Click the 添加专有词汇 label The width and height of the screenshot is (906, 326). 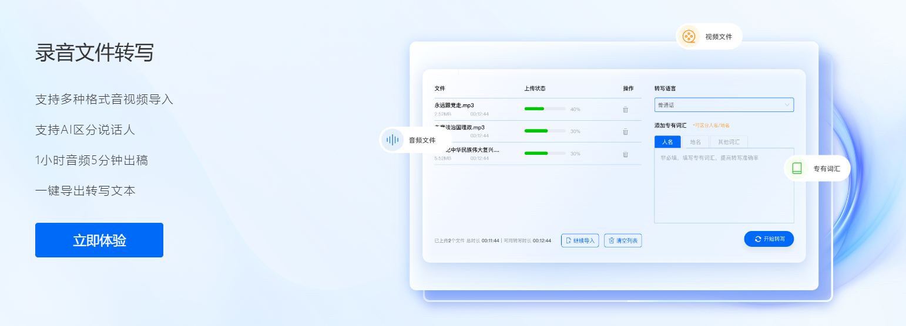point(670,125)
